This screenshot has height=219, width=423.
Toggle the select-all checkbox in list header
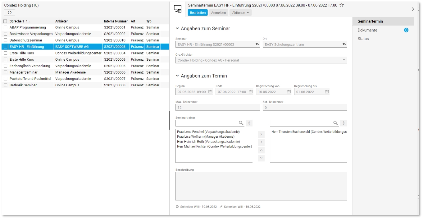[5, 21]
